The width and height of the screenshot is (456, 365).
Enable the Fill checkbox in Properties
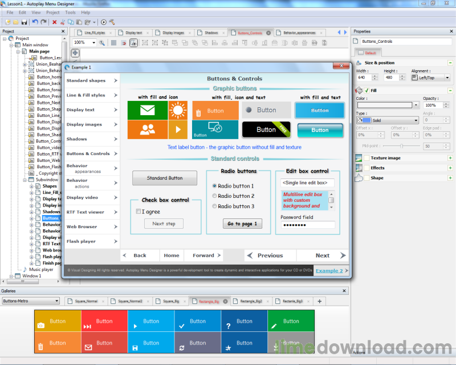(x=367, y=90)
